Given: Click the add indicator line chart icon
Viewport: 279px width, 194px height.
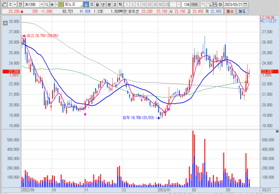Looking at the screenshot, I should point(209,5).
